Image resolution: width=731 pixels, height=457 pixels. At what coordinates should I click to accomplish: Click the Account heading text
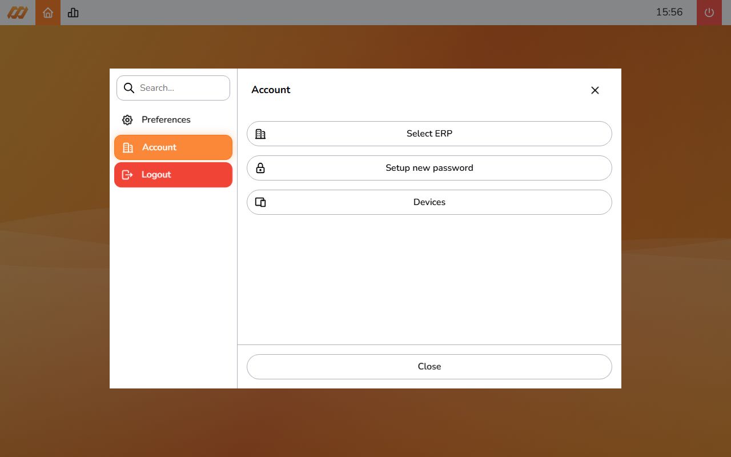click(x=271, y=90)
